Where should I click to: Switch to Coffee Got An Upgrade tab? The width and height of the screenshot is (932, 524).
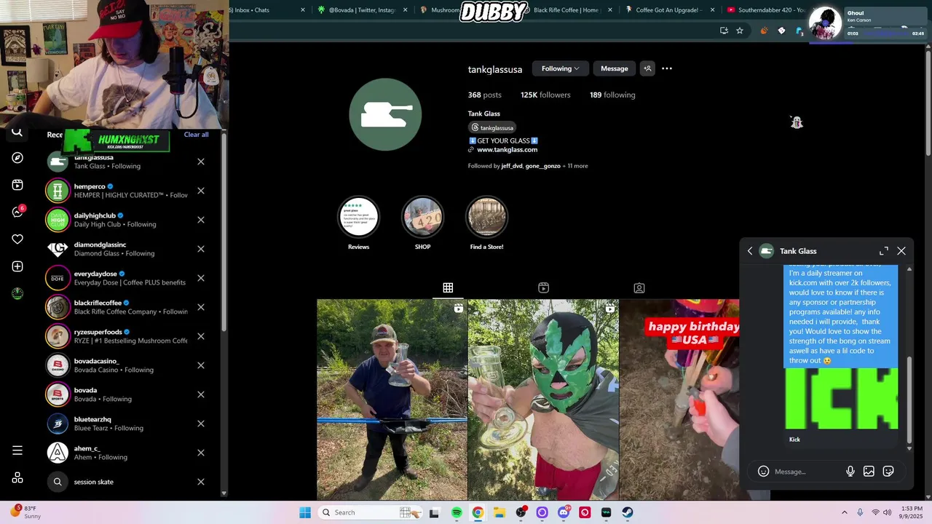click(668, 10)
